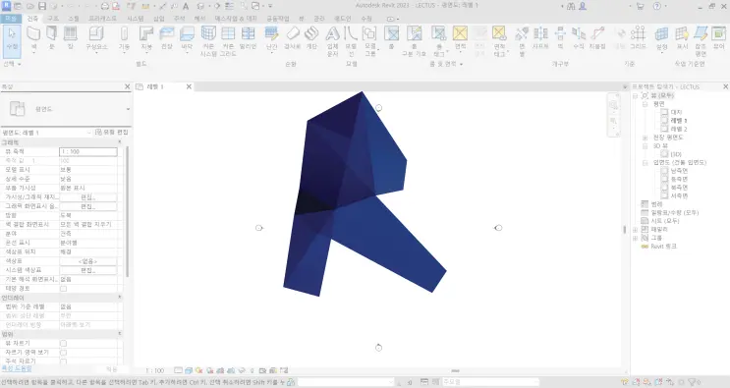This screenshot has width=730, height=388.
Task: Check the 동측면 elevation box in browser
Action: (664, 179)
